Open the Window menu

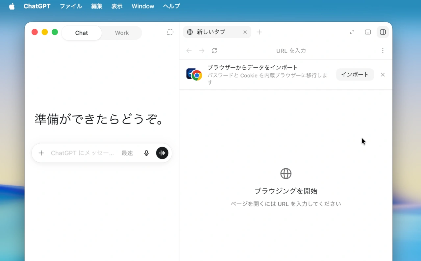[143, 6]
